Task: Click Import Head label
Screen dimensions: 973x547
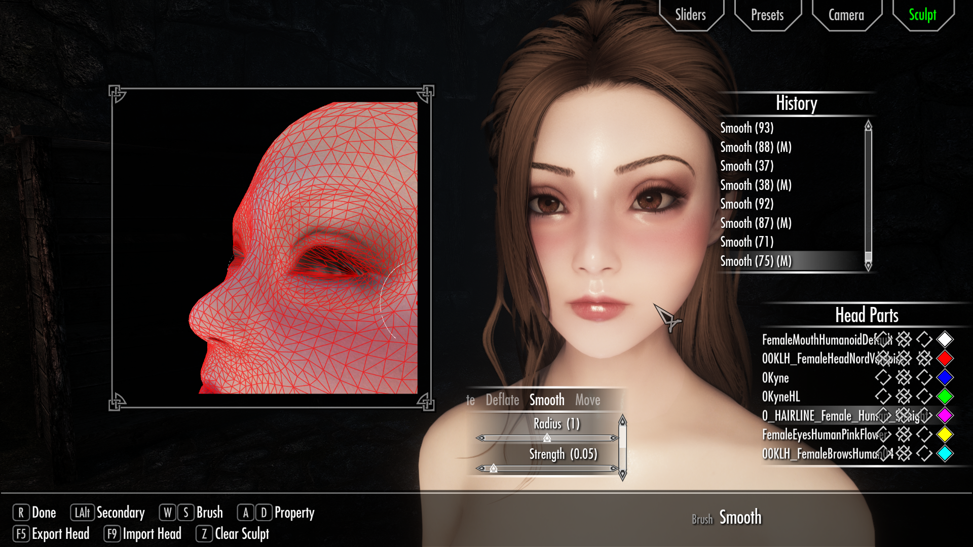Action: (152, 534)
